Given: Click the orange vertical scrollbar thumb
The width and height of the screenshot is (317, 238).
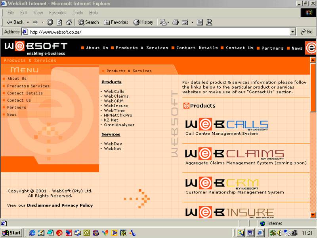Looking at the screenshot, I should (313, 87).
